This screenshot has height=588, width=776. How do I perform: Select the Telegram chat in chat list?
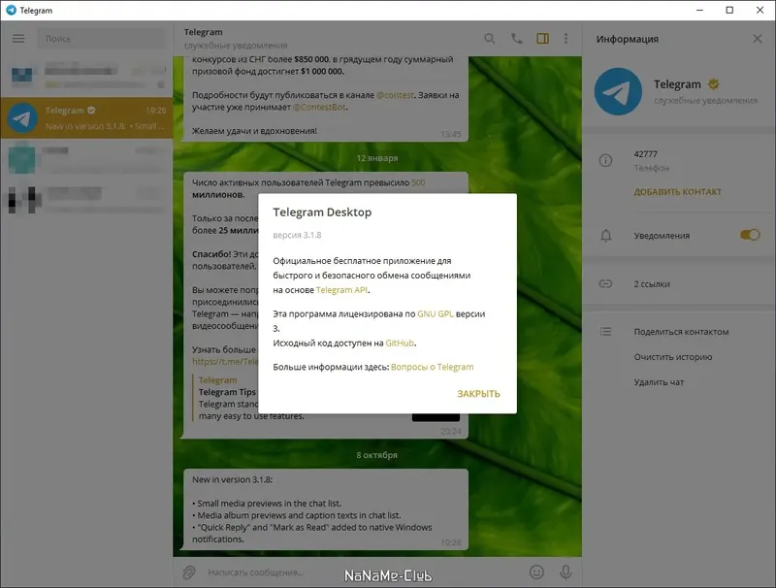(86, 117)
